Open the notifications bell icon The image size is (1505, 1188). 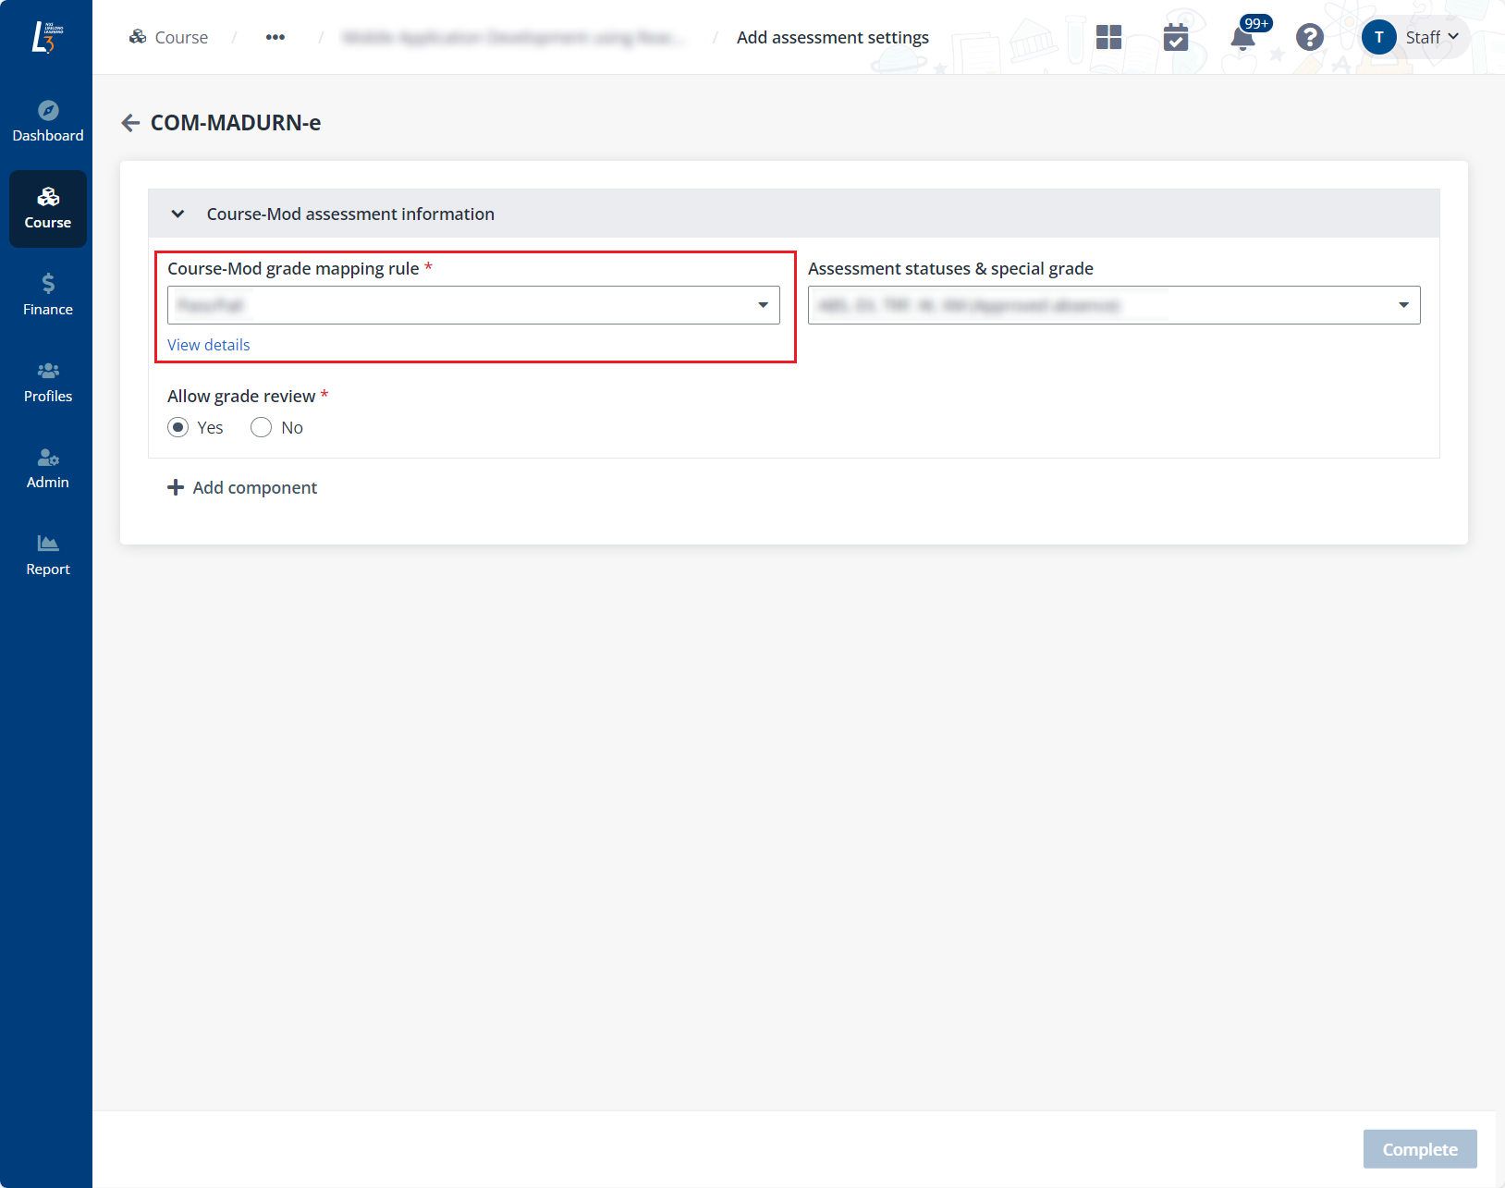pos(1243,38)
